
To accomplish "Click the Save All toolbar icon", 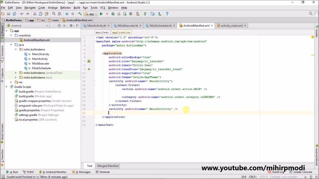I will [8, 14].
